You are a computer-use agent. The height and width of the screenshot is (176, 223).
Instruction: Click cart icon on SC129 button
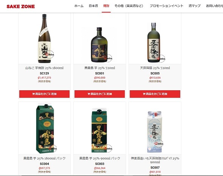(33, 94)
